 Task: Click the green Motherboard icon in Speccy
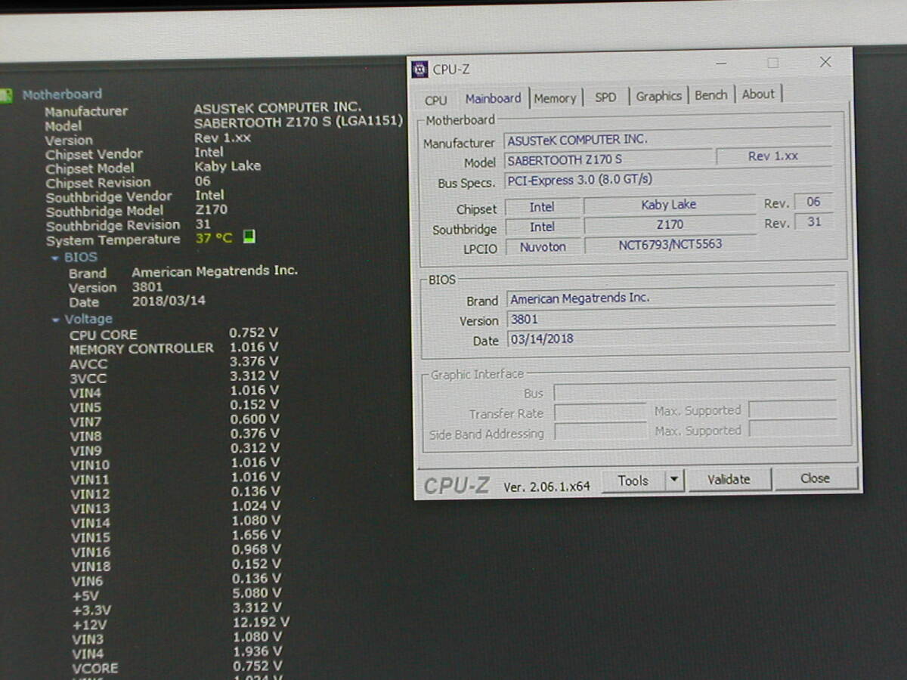coord(6,95)
